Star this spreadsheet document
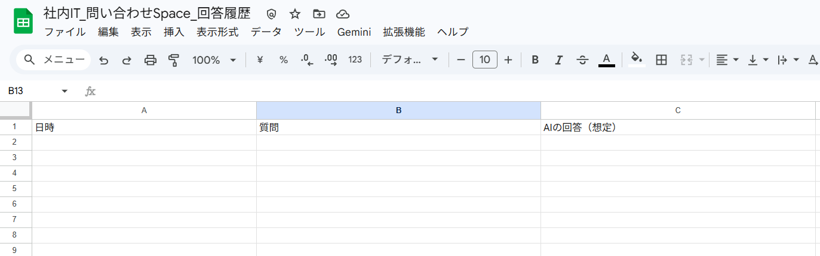820x256 pixels. coord(295,14)
